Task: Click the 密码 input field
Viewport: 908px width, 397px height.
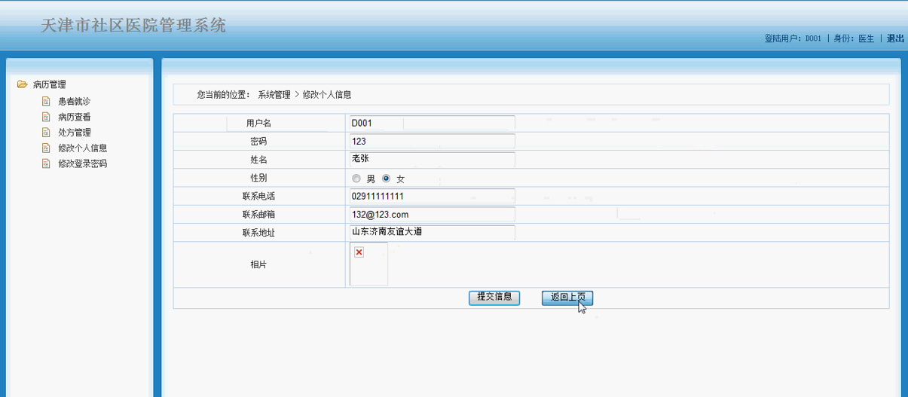Action: pyautogui.click(x=433, y=141)
